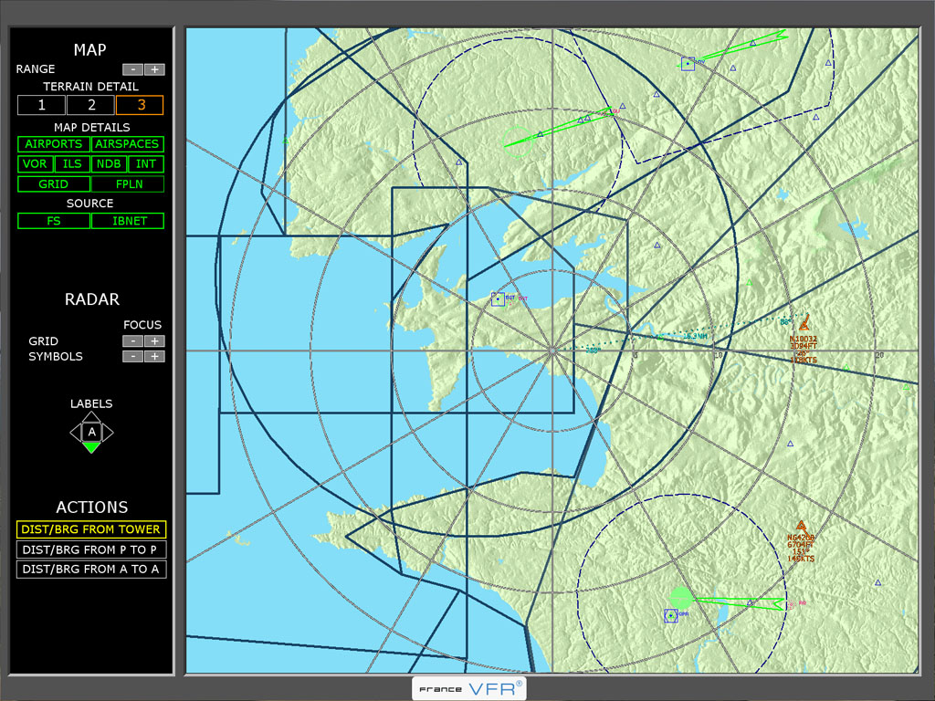Viewport: 935px width, 701px height.
Task: Activate DIST/BRG FROM P TO P
Action: click(x=91, y=549)
